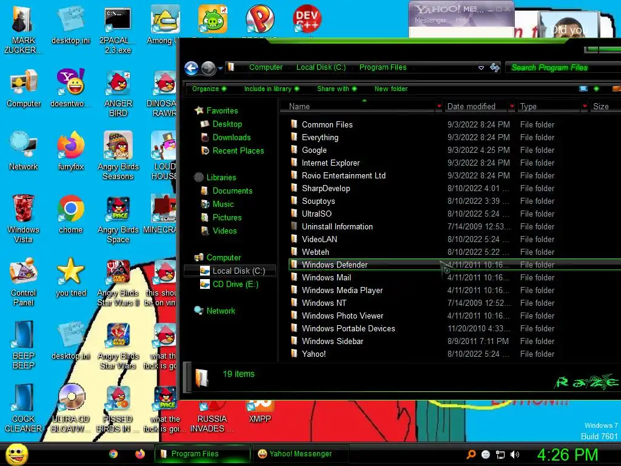The image size is (621, 466).
Task: Open Include in library menu
Action: click(271, 89)
